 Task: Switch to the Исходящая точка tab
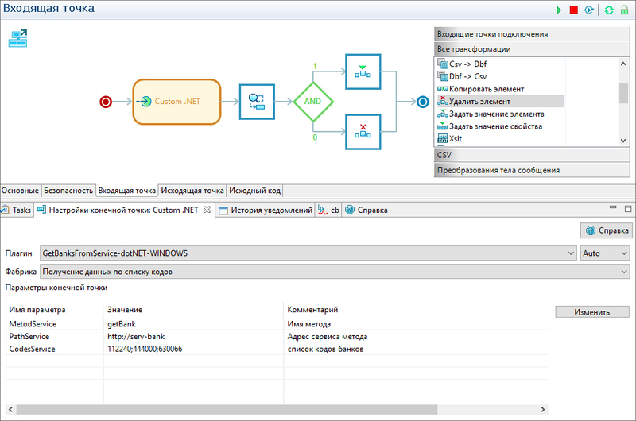click(x=192, y=191)
